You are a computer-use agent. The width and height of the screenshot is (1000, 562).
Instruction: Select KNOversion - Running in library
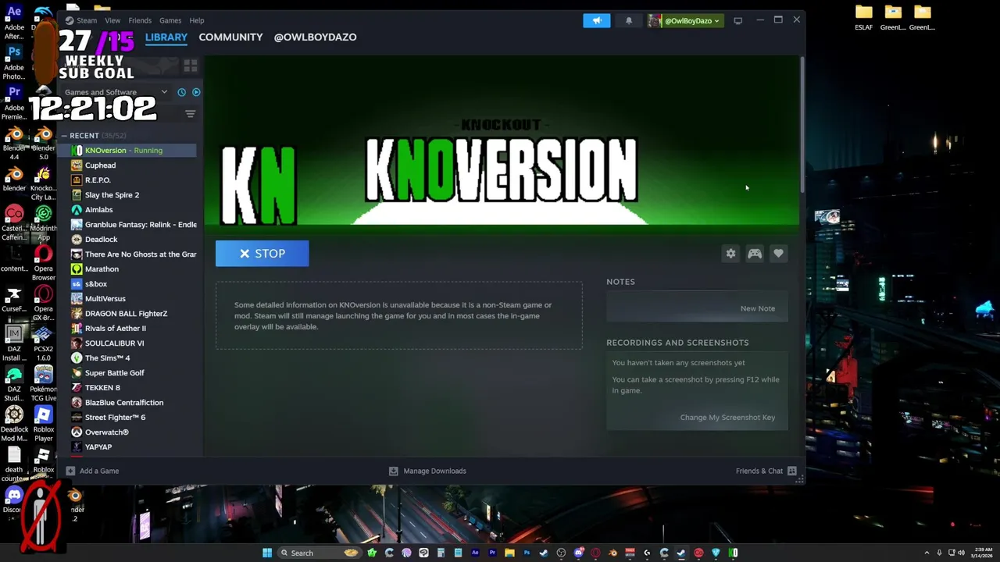pyautogui.click(x=130, y=150)
